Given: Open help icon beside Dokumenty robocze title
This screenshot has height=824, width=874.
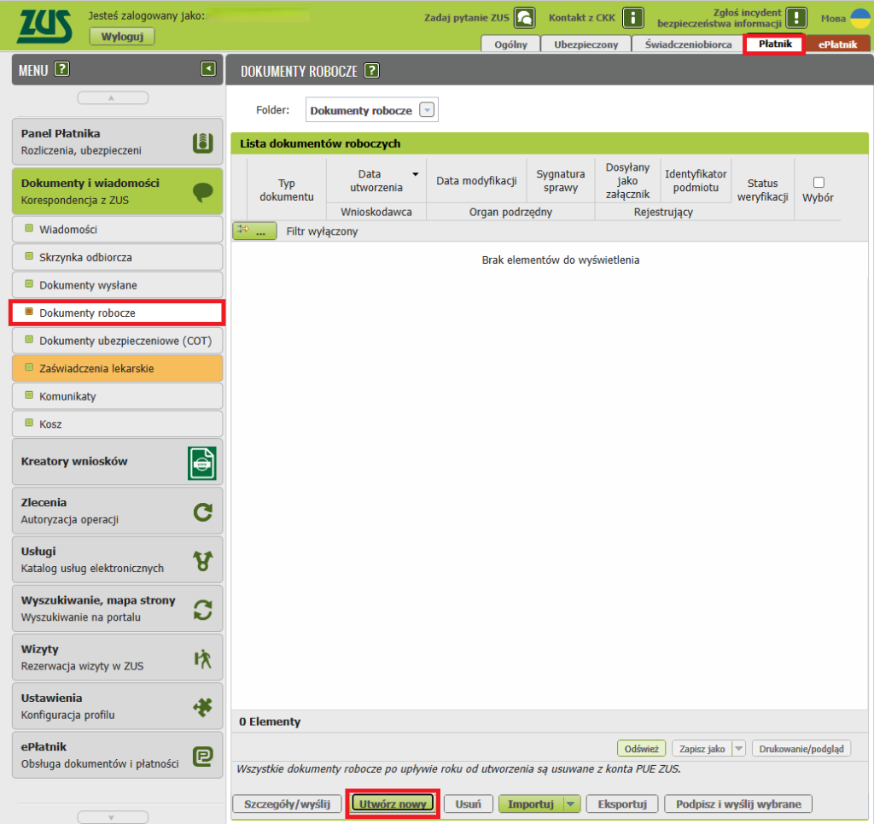Looking at the screenshot, I should tap(371, 71).
